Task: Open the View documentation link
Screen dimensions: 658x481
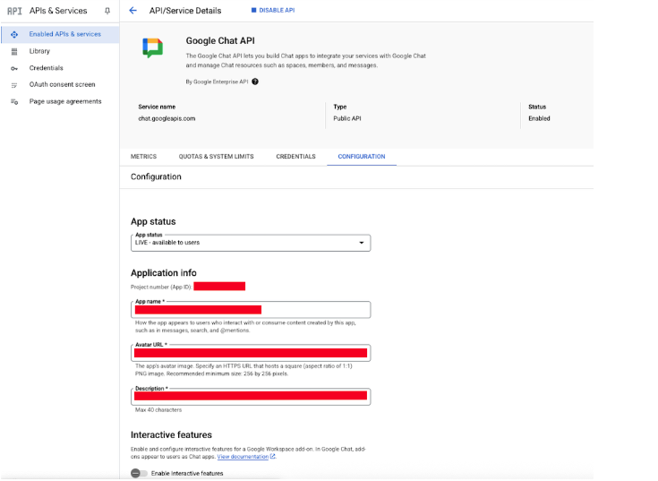Action: [x=245, y=457]
